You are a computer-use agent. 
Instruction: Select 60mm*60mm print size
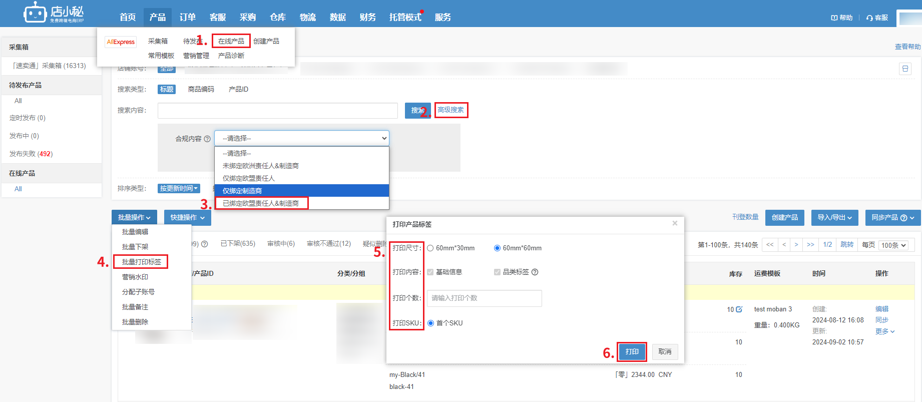[497, 248]
